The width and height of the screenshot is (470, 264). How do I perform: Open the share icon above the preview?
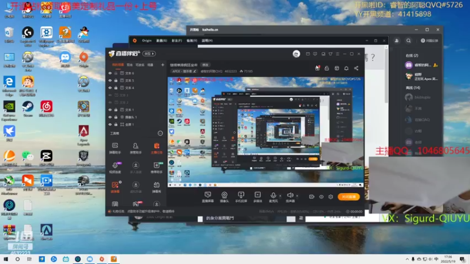pos(356,68)
